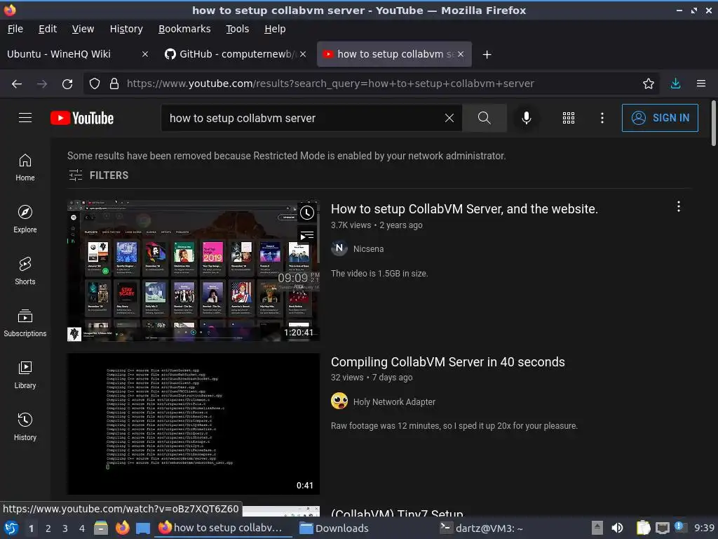Click the SIGN IN button
The height and width of the screenshot is (539, 718).
pos(660,118)
